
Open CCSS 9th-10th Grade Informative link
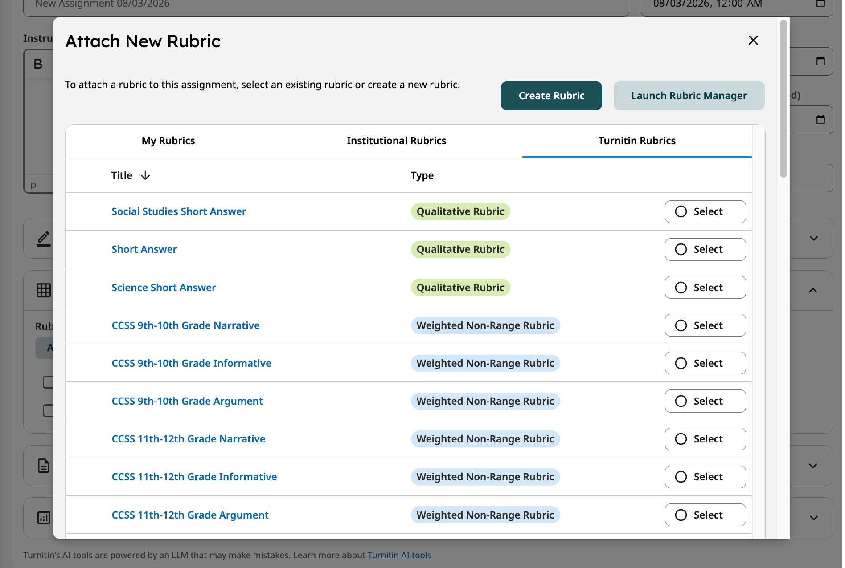tap(191, 363)
